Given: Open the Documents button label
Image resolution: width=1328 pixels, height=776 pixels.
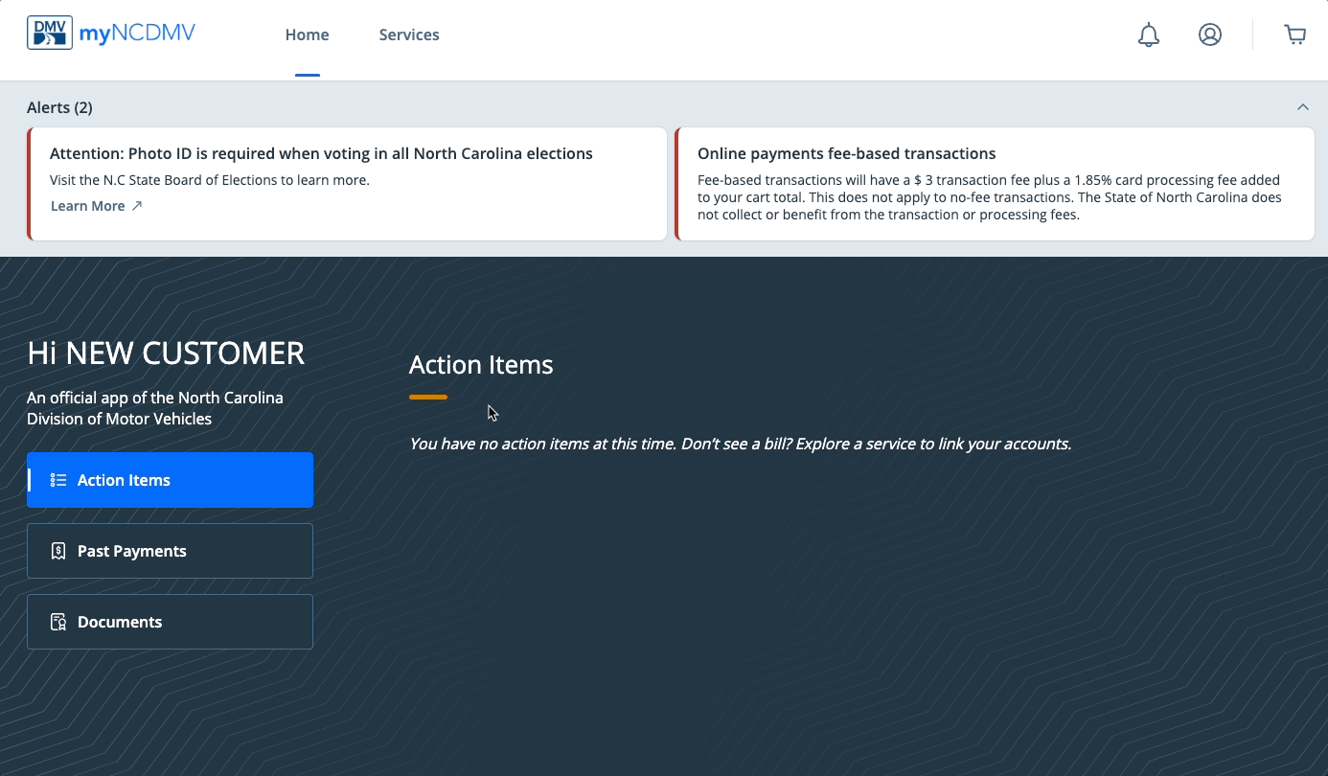Looking at the screenshot, I should point(120,622).
